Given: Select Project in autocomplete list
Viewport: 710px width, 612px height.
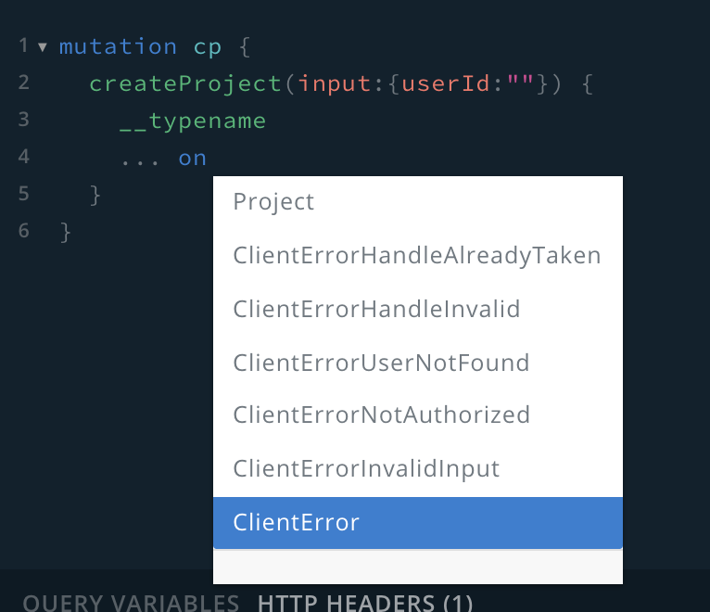Looking at the screenshot, I should click(x=418, y=201).
